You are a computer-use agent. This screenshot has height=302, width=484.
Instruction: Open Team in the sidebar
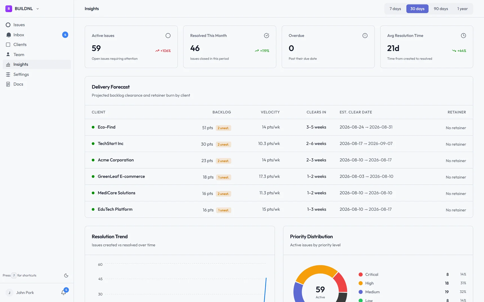37,55
